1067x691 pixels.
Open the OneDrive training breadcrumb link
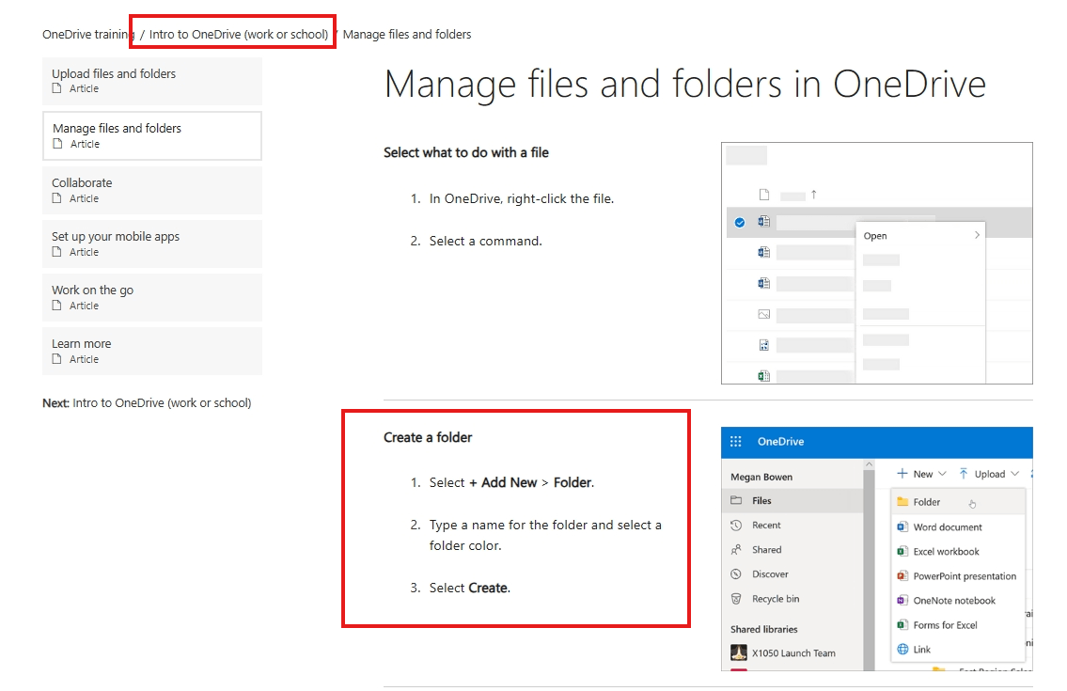point(86,34)
